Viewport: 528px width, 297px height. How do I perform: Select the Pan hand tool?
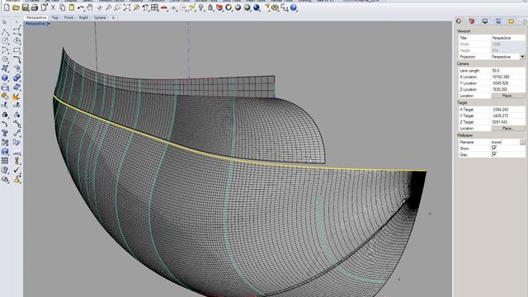90,7
